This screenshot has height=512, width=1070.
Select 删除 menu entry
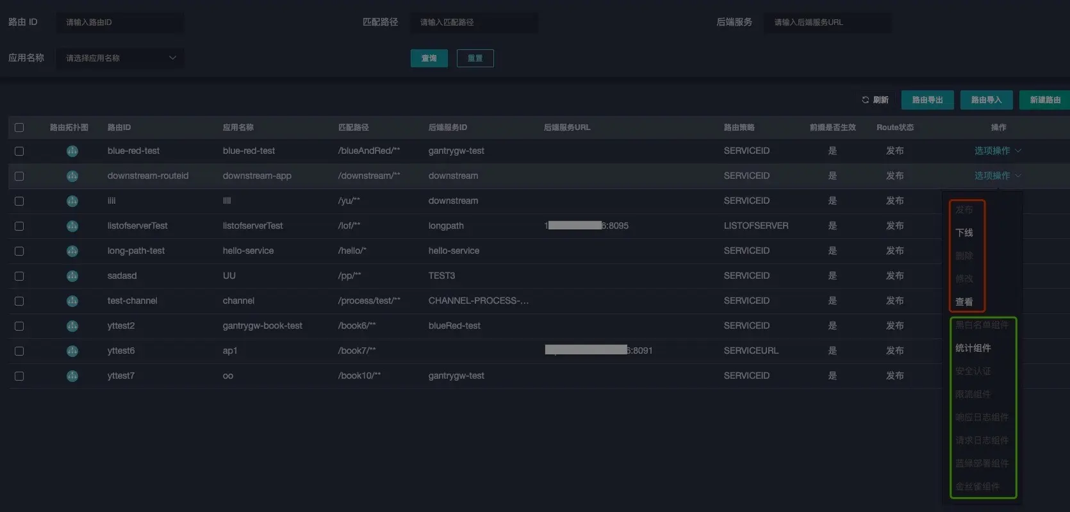coord(964,256)
